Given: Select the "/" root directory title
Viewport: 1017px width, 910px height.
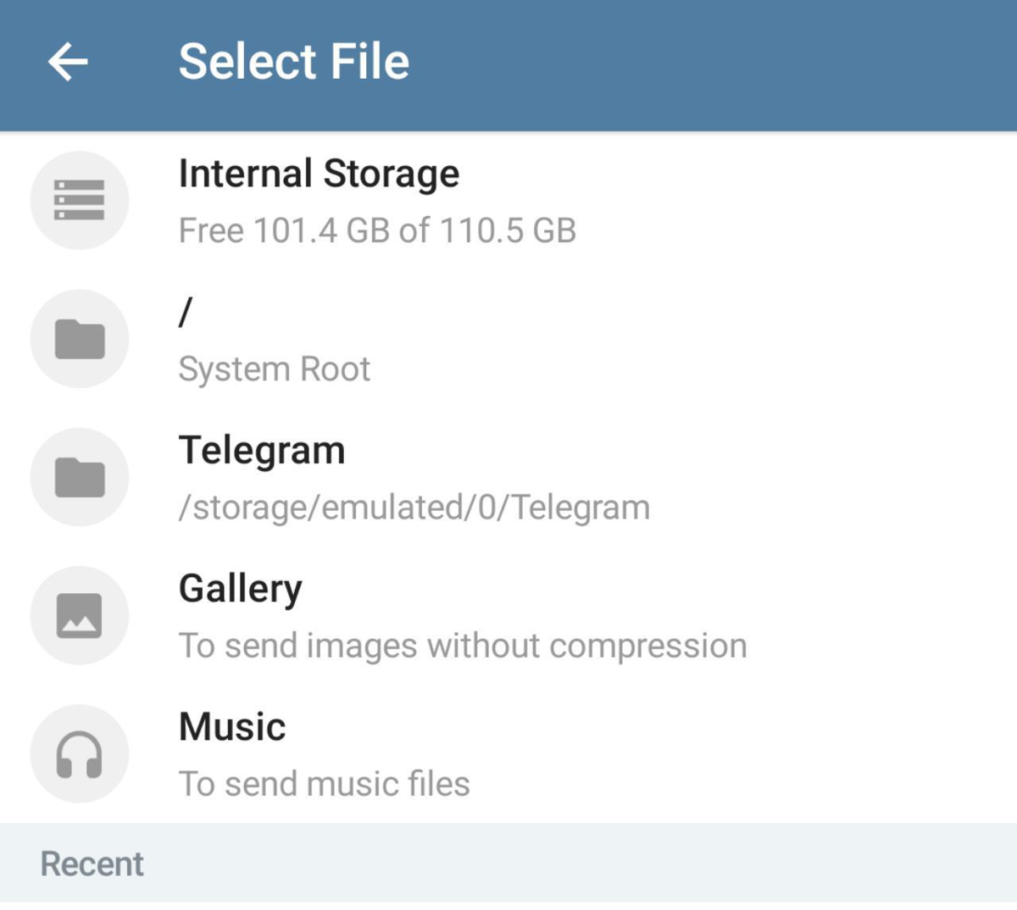Looking at the screenshot, I should coord(186,312).
